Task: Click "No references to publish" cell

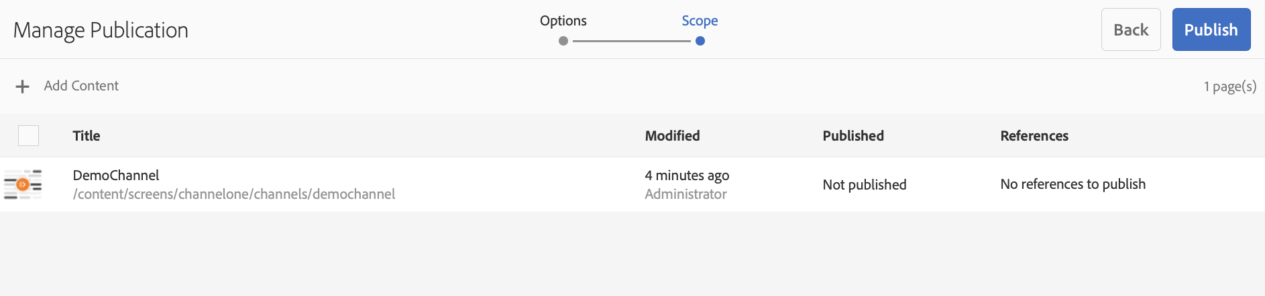Action: [x=1072, y=184]
